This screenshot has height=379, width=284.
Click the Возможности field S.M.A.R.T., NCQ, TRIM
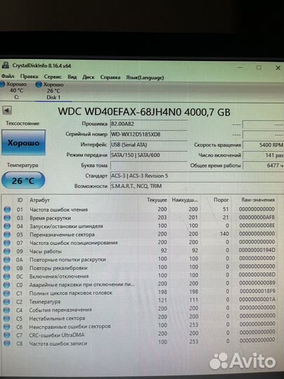197,186
